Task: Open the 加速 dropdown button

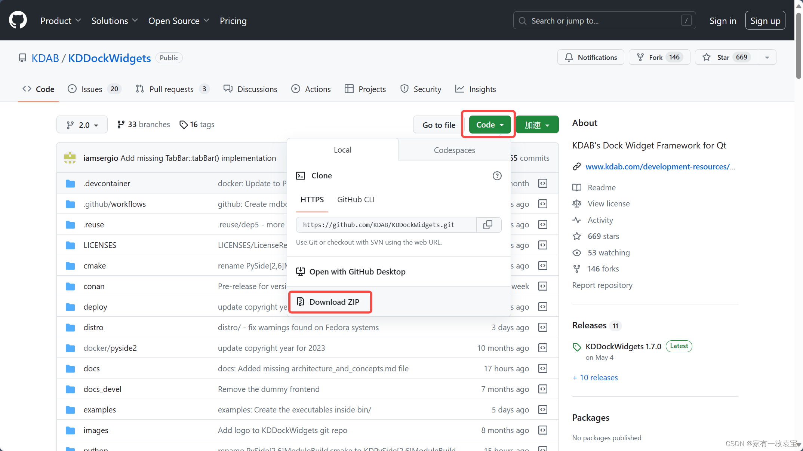Action: click(x=537, y=125)
